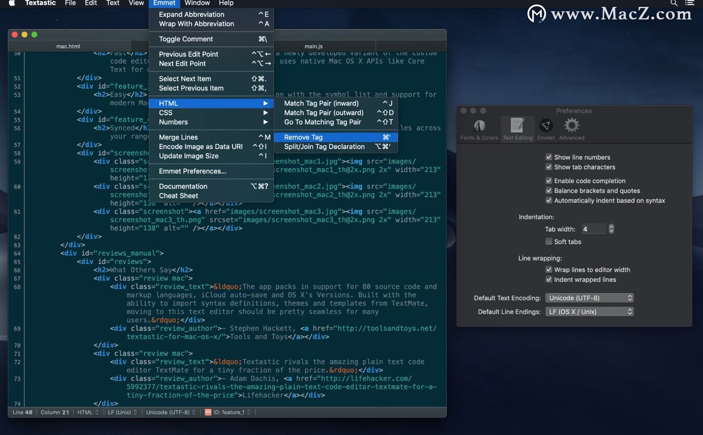Viewport: 703px width, 435px height.
Task: Choose Expand Abbreviation
Action: click(x=211, y=15)
